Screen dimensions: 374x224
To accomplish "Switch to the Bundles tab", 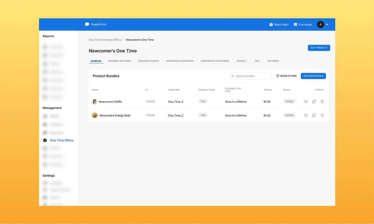I will (96, 61).
